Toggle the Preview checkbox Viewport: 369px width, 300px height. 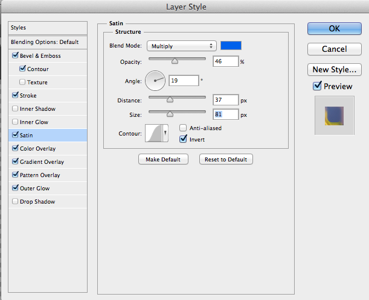[x=317, y=86]
